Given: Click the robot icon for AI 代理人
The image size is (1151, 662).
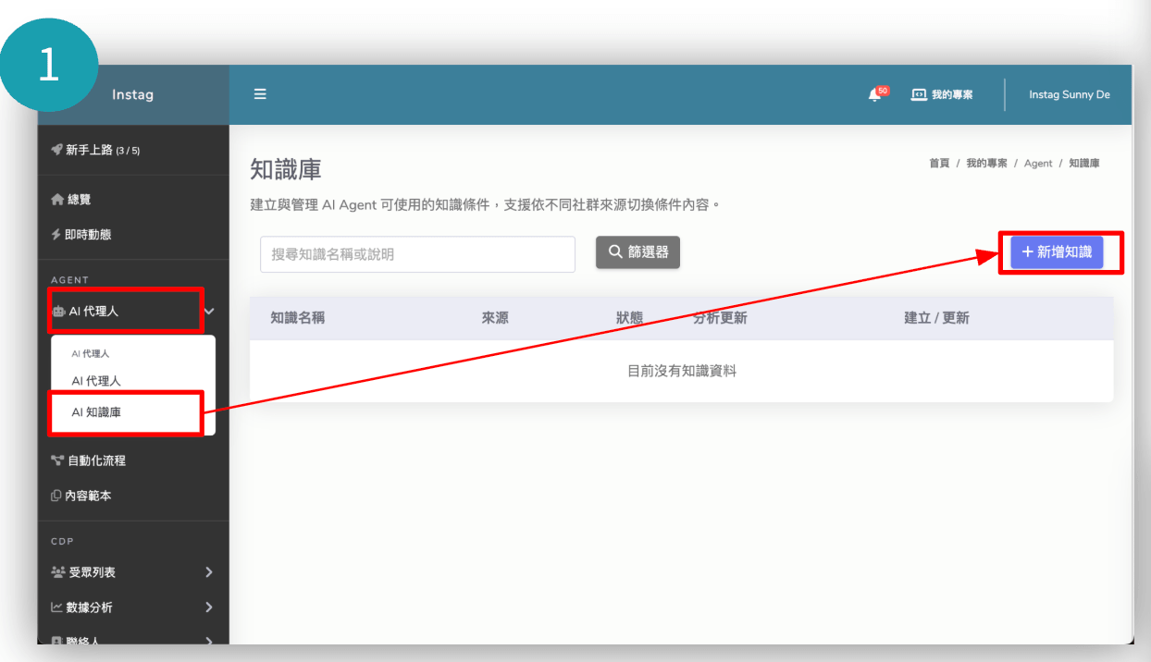Looking at the screenshot, I should tap(58, 312).
